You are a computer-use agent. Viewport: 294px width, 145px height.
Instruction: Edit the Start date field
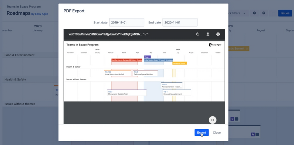pos(127,22)
